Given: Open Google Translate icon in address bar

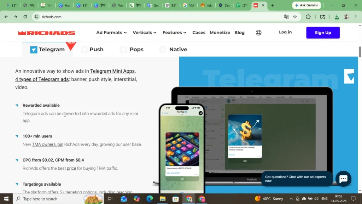Looking at the screenshot, I should [x=286, y=17].
